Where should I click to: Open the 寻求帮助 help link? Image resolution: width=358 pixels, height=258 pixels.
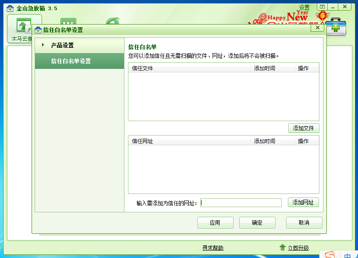[213, 248]
